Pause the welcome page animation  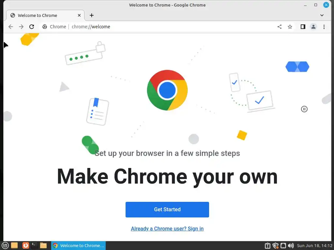(304, 109)
